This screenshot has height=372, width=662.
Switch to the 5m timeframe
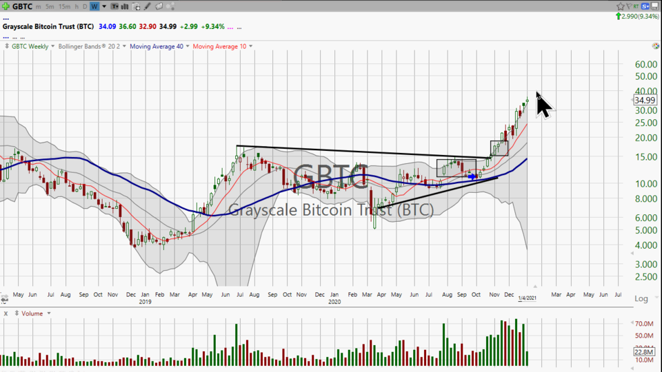click(x=50, y=6)
